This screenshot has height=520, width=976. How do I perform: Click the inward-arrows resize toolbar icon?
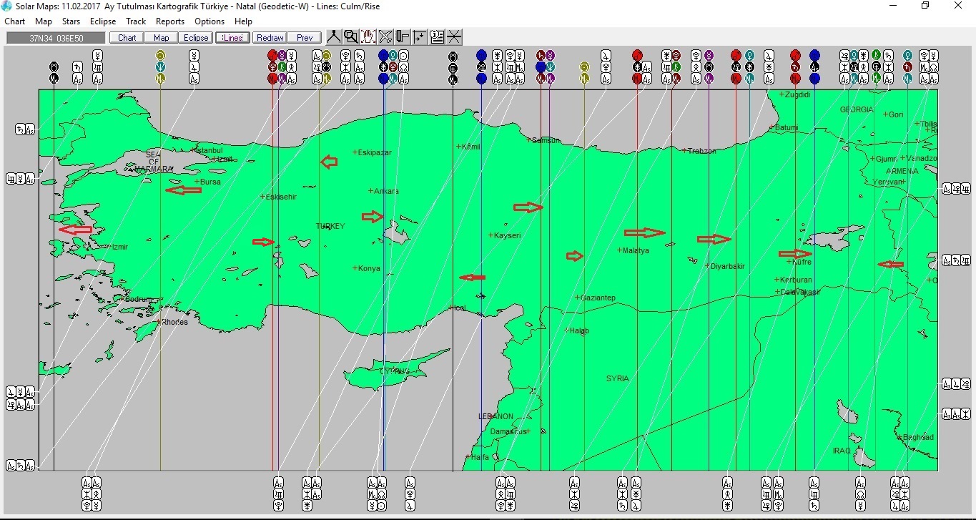pyautogui.click(x=419, y=36)
